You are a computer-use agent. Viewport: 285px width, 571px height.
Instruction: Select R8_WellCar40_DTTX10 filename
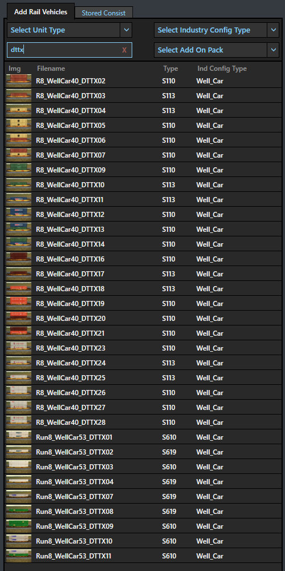70,185
